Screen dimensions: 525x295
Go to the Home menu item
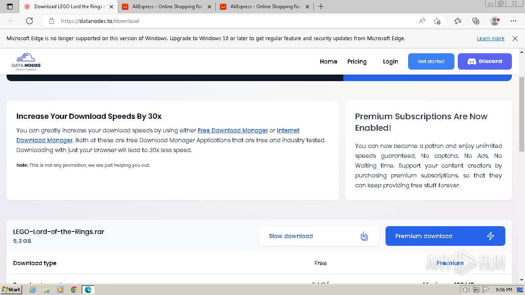click(329, 61)
